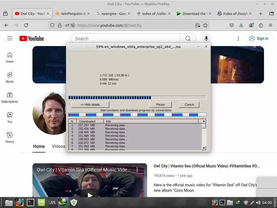Pause the Vista ISO download
This screenshot has width=277, height=208.
click(160, 105)
